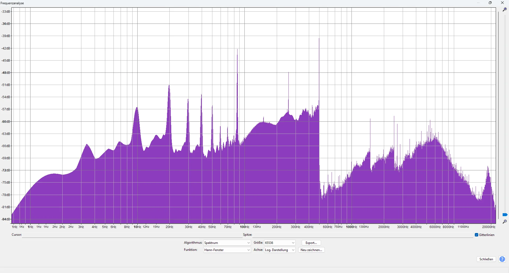
Task: Click the Cursor readout field
Action: pos(132,235)
